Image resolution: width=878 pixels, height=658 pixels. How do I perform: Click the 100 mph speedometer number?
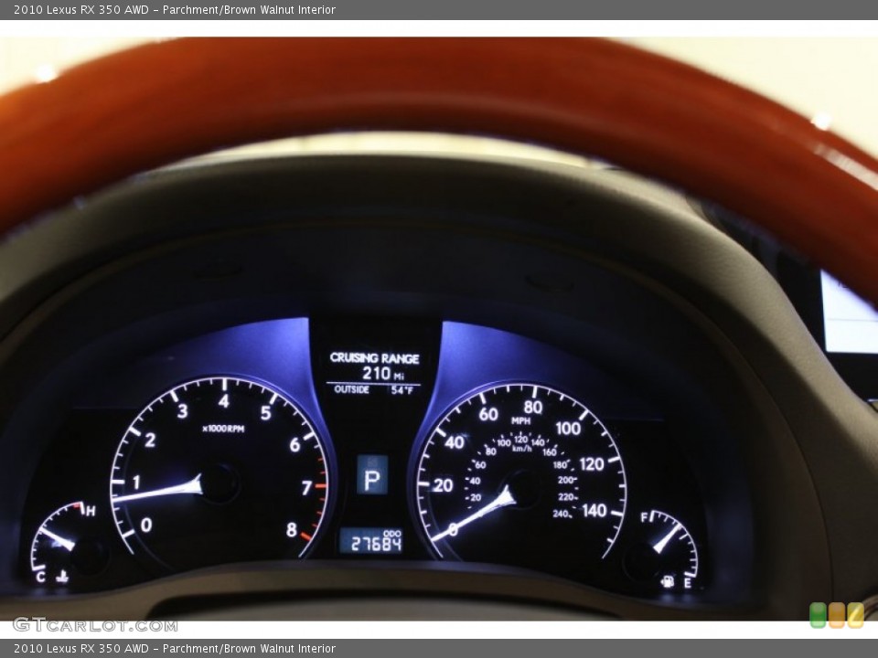click(x=568, y=429)
